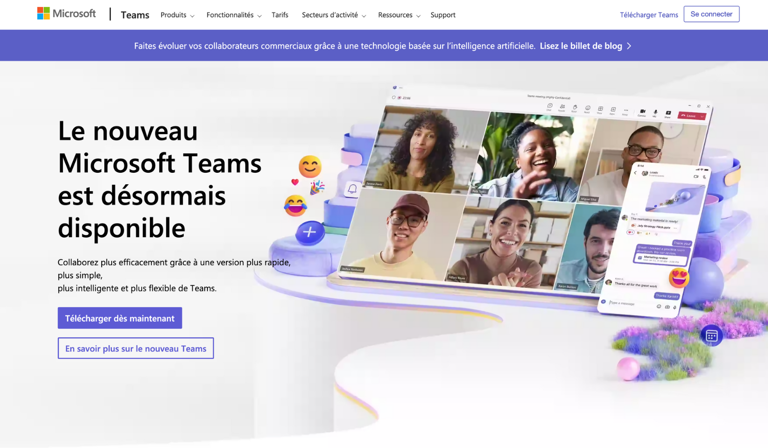Expand the Secteurs d'activité dropdown
The image size is (768, 448).
point(334,15)
